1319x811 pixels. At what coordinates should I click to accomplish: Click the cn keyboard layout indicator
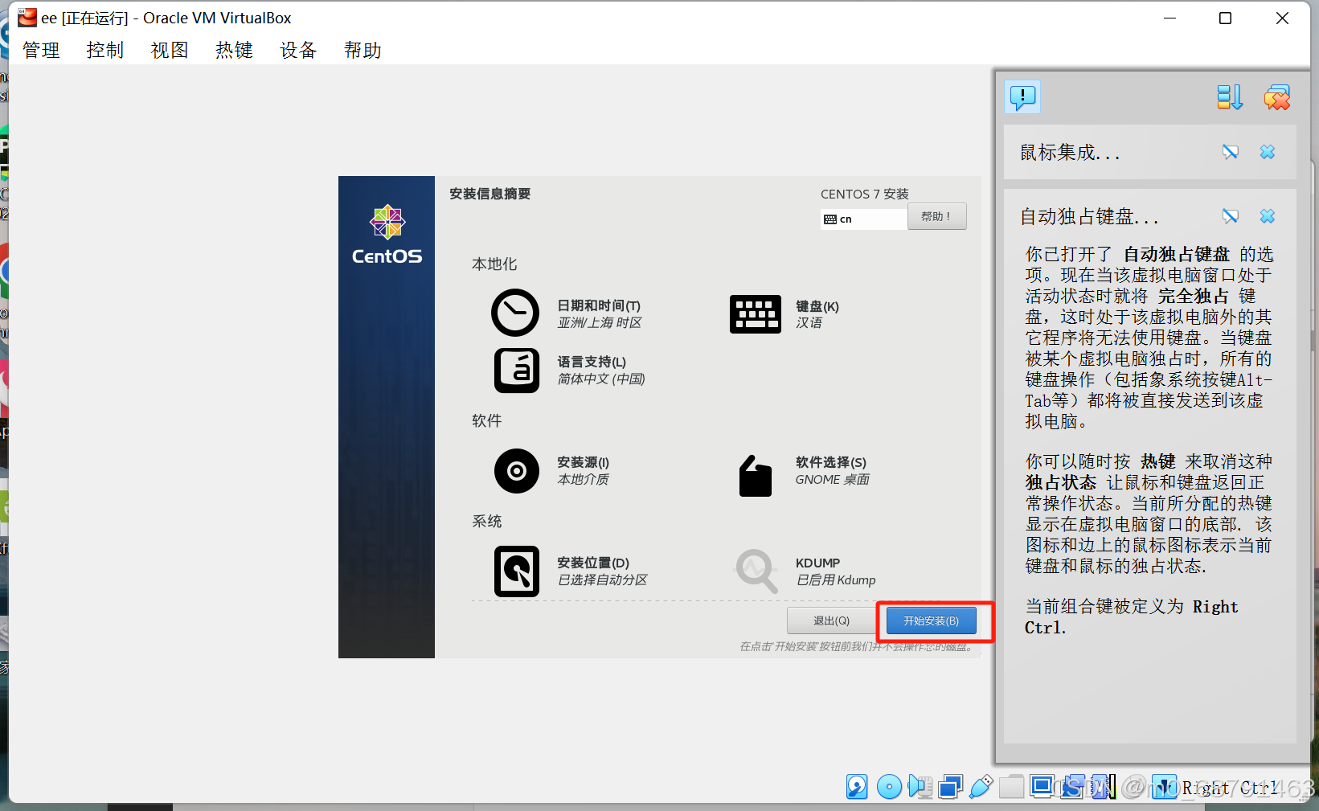(863, 219)
